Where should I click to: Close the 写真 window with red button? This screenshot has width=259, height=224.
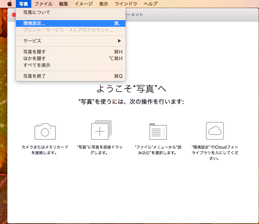pos(14,15)
